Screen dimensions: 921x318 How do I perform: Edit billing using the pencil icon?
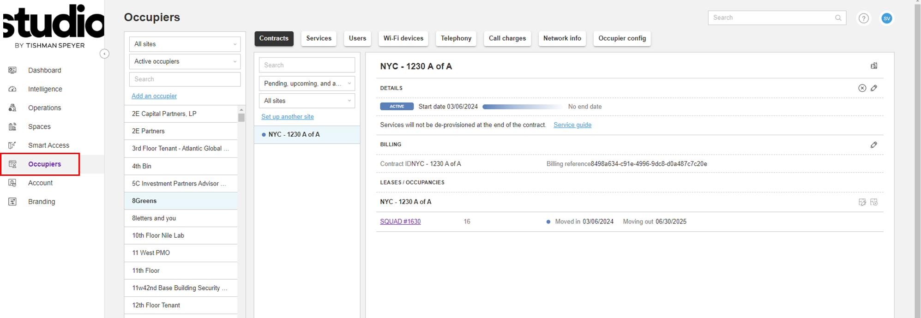point(874,145)
